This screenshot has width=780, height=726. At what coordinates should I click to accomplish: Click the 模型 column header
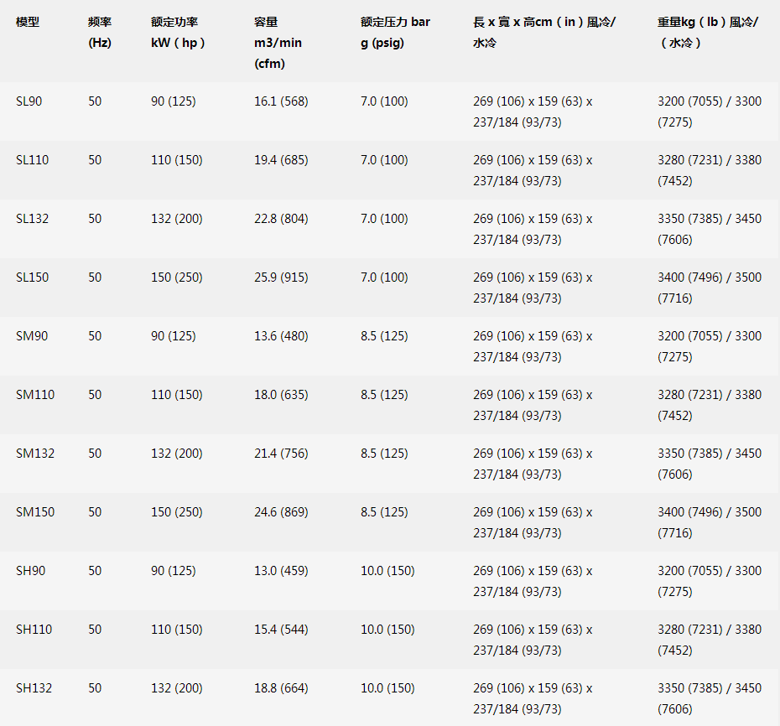pyautogui.click(x=28, y=22)
